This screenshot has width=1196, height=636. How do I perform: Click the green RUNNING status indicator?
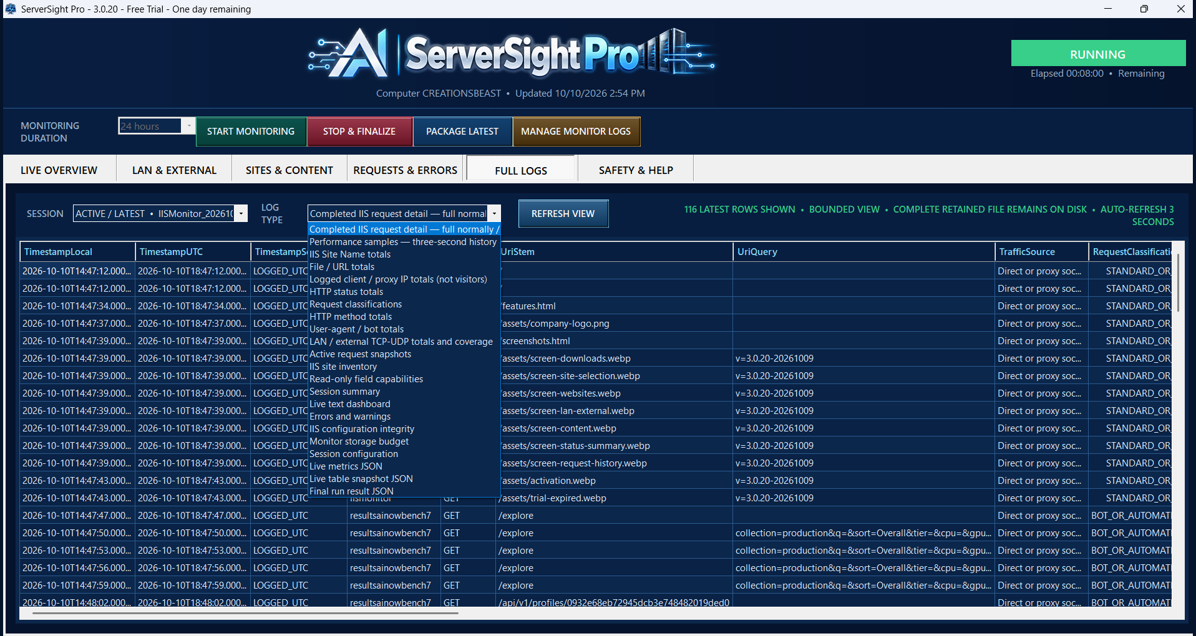1098,54
